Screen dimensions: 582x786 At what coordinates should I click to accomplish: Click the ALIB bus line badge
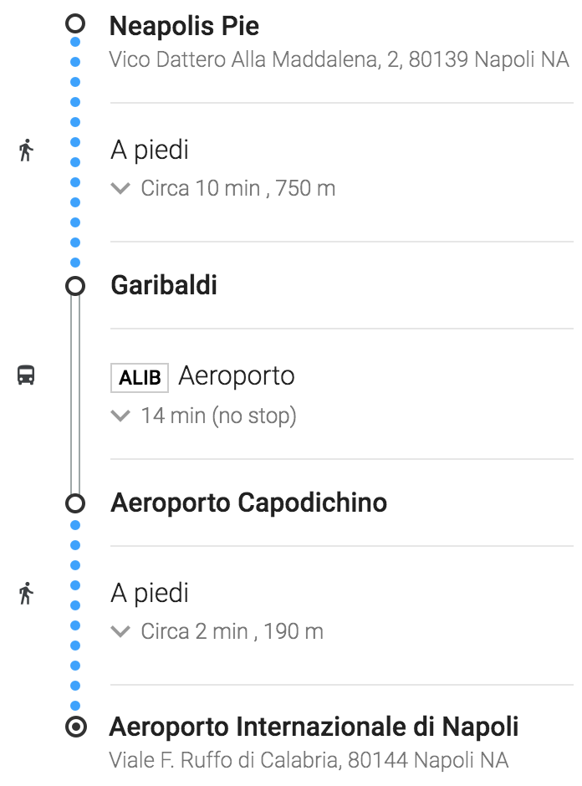click(x=140, y=377)
